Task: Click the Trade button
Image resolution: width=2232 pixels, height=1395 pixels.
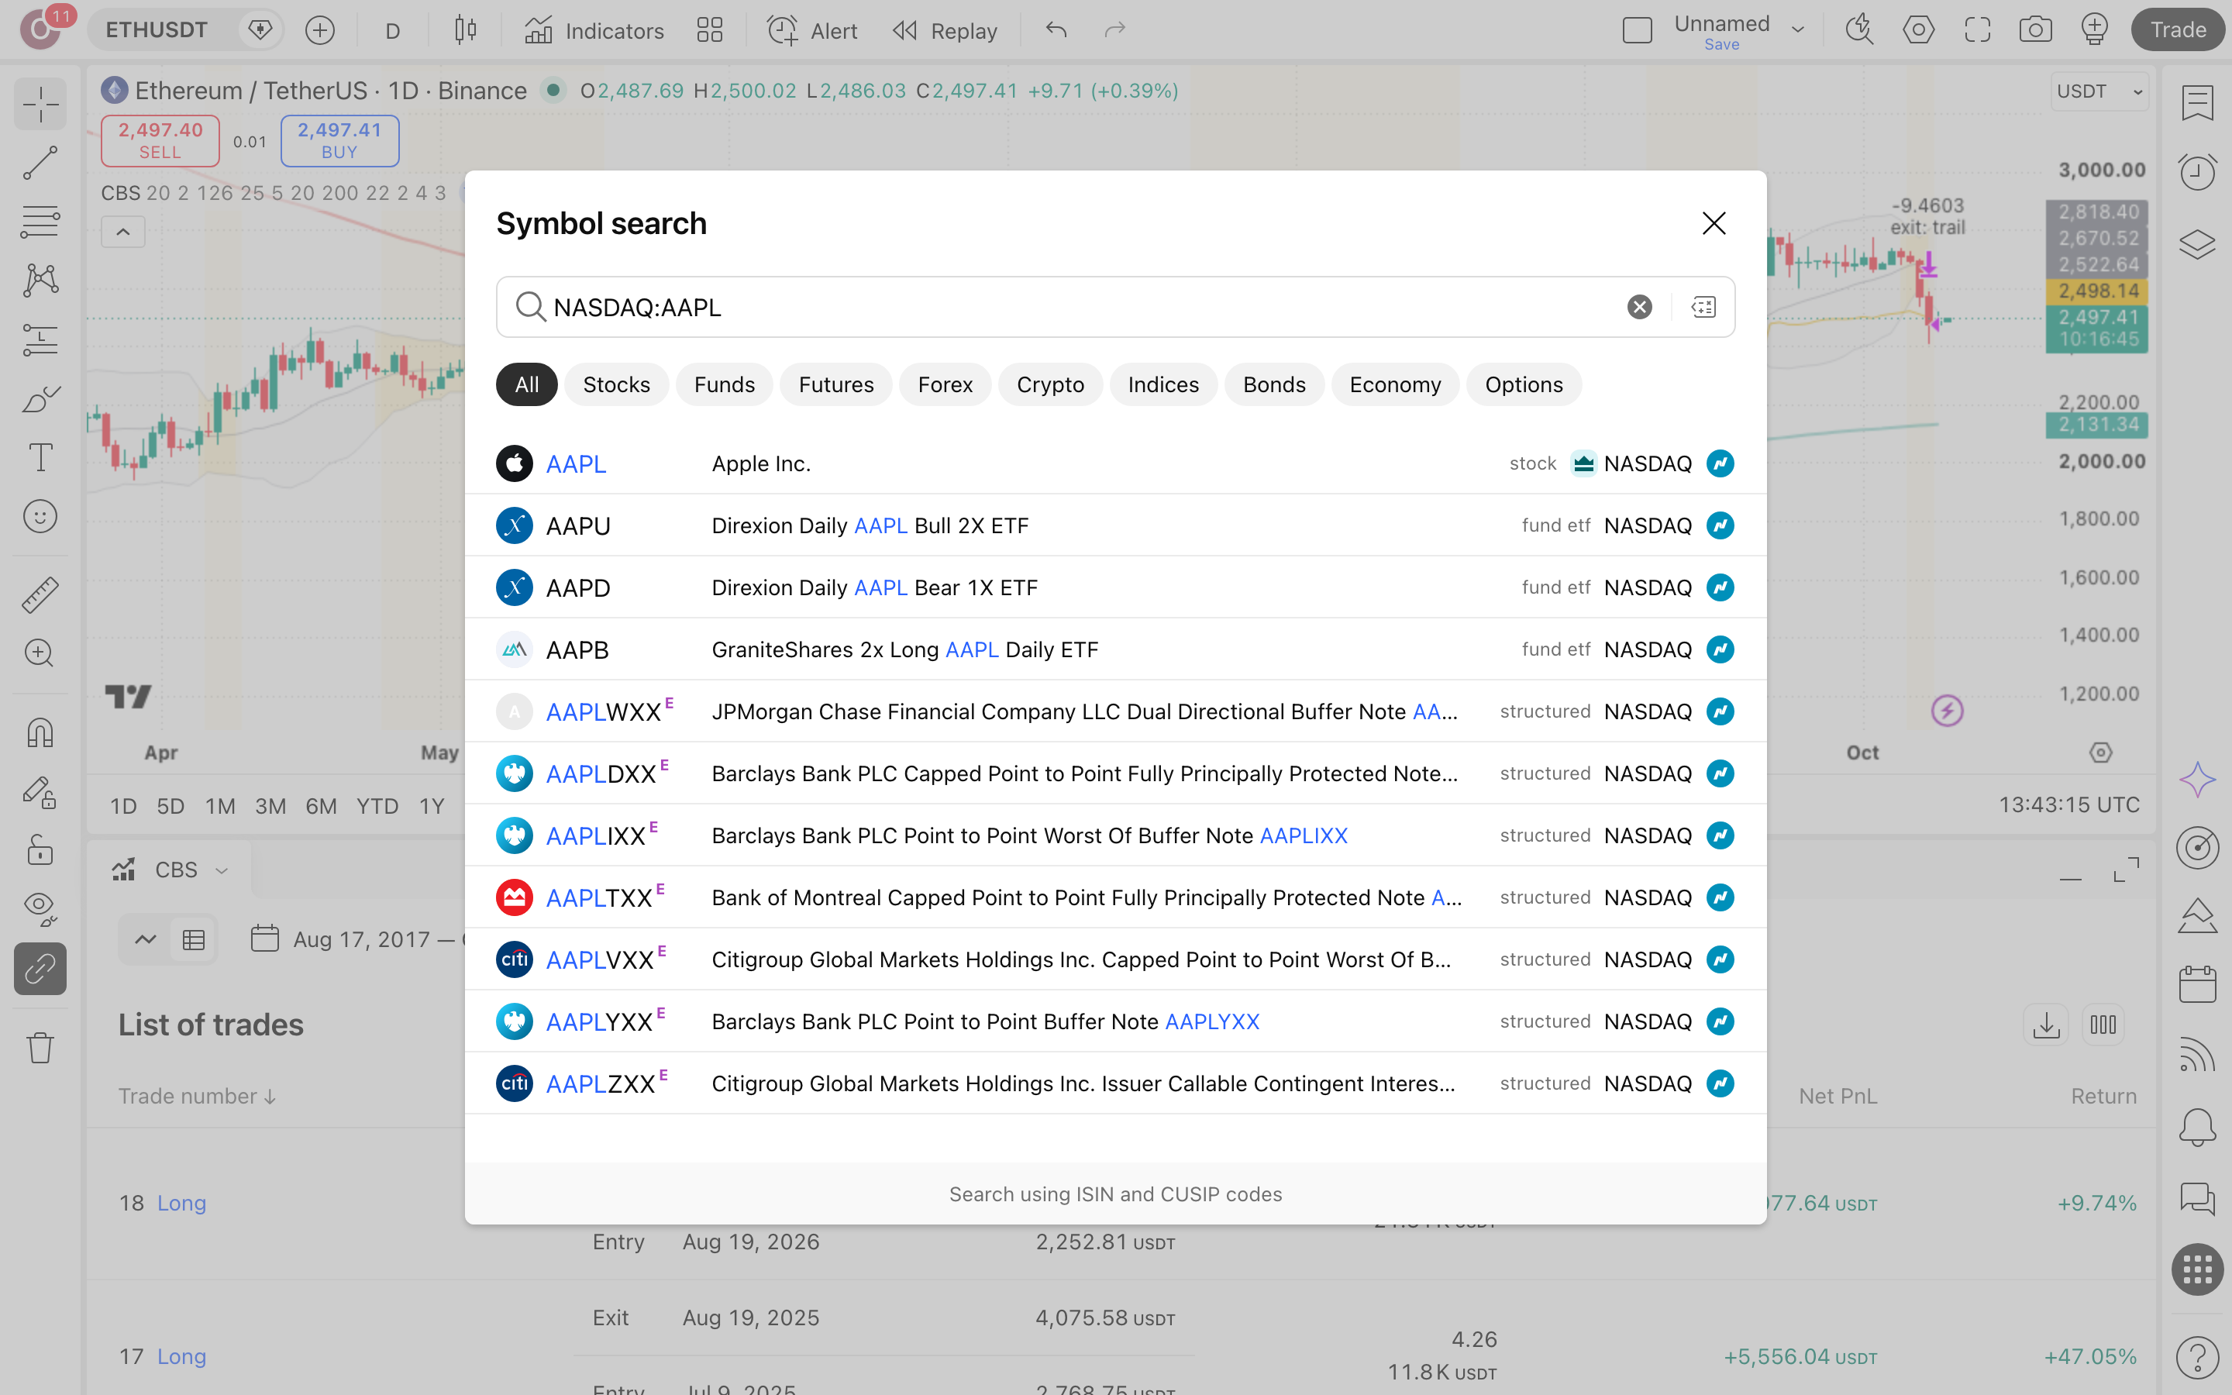Action: point(2178,30)
